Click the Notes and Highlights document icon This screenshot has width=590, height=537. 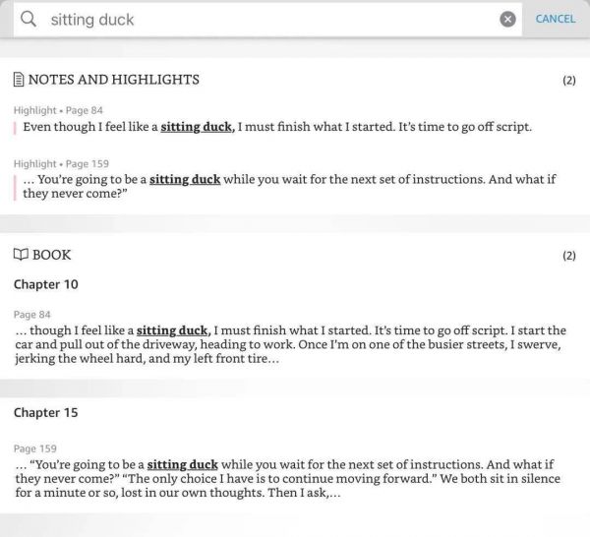pyautogui.click(x=19, y=80)
